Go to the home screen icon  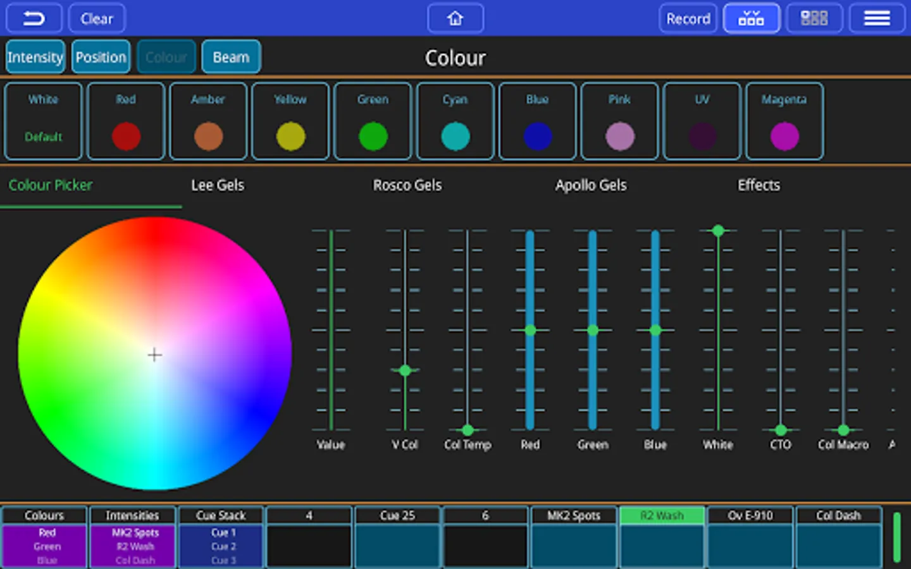point(455,18)
